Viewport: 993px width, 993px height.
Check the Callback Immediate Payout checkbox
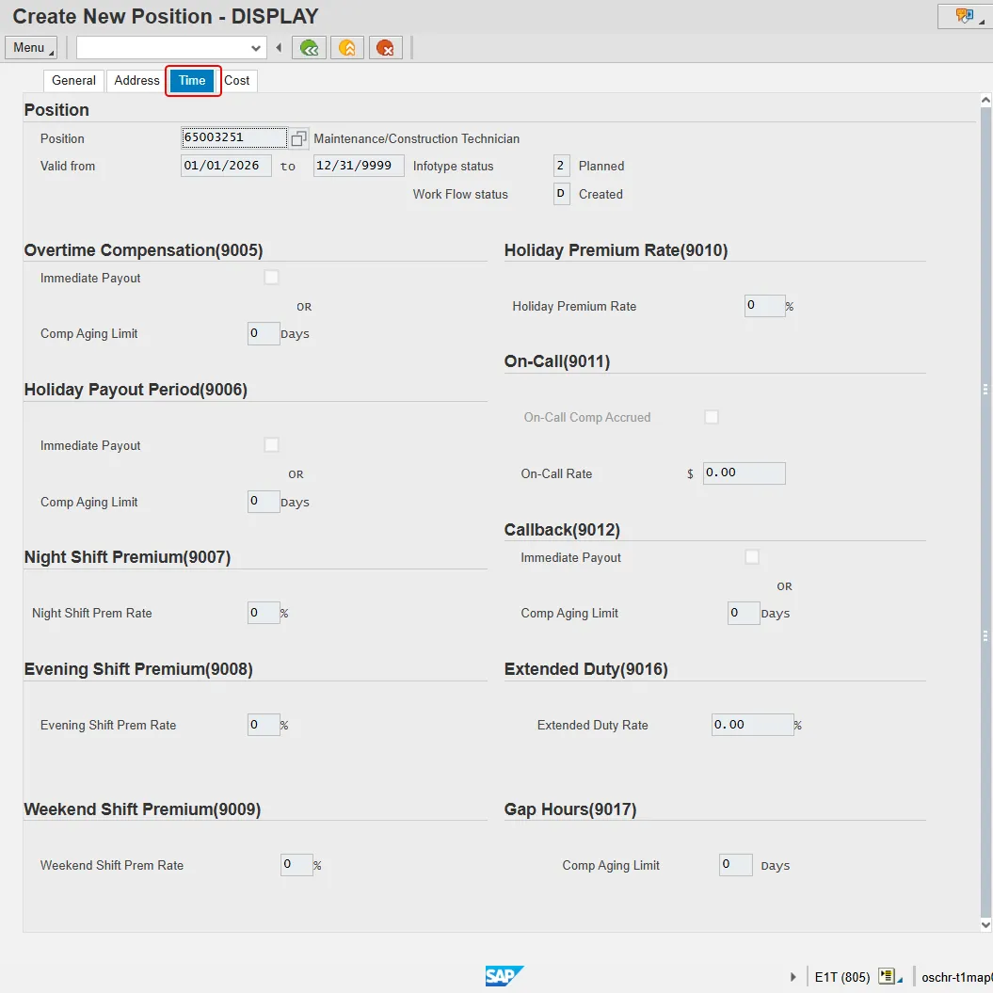[x=751, y=557]
